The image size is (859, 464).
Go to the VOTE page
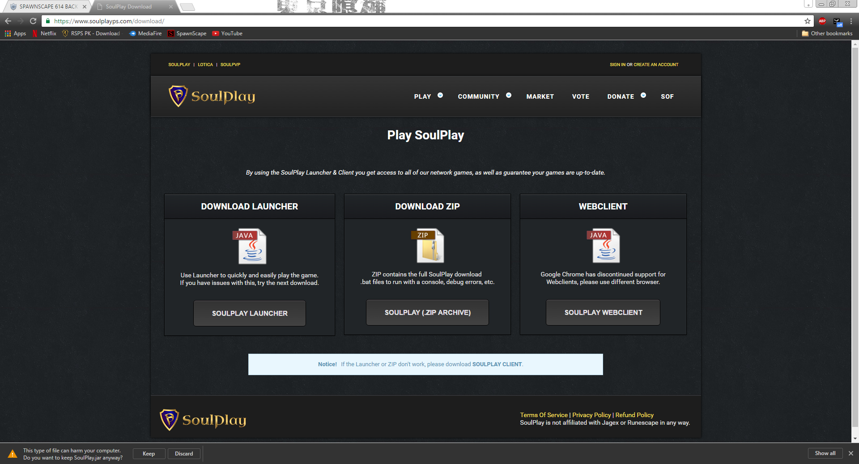point(581,96)
